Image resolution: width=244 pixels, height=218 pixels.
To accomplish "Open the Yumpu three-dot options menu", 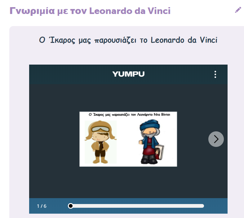I will tap(215, 74).
